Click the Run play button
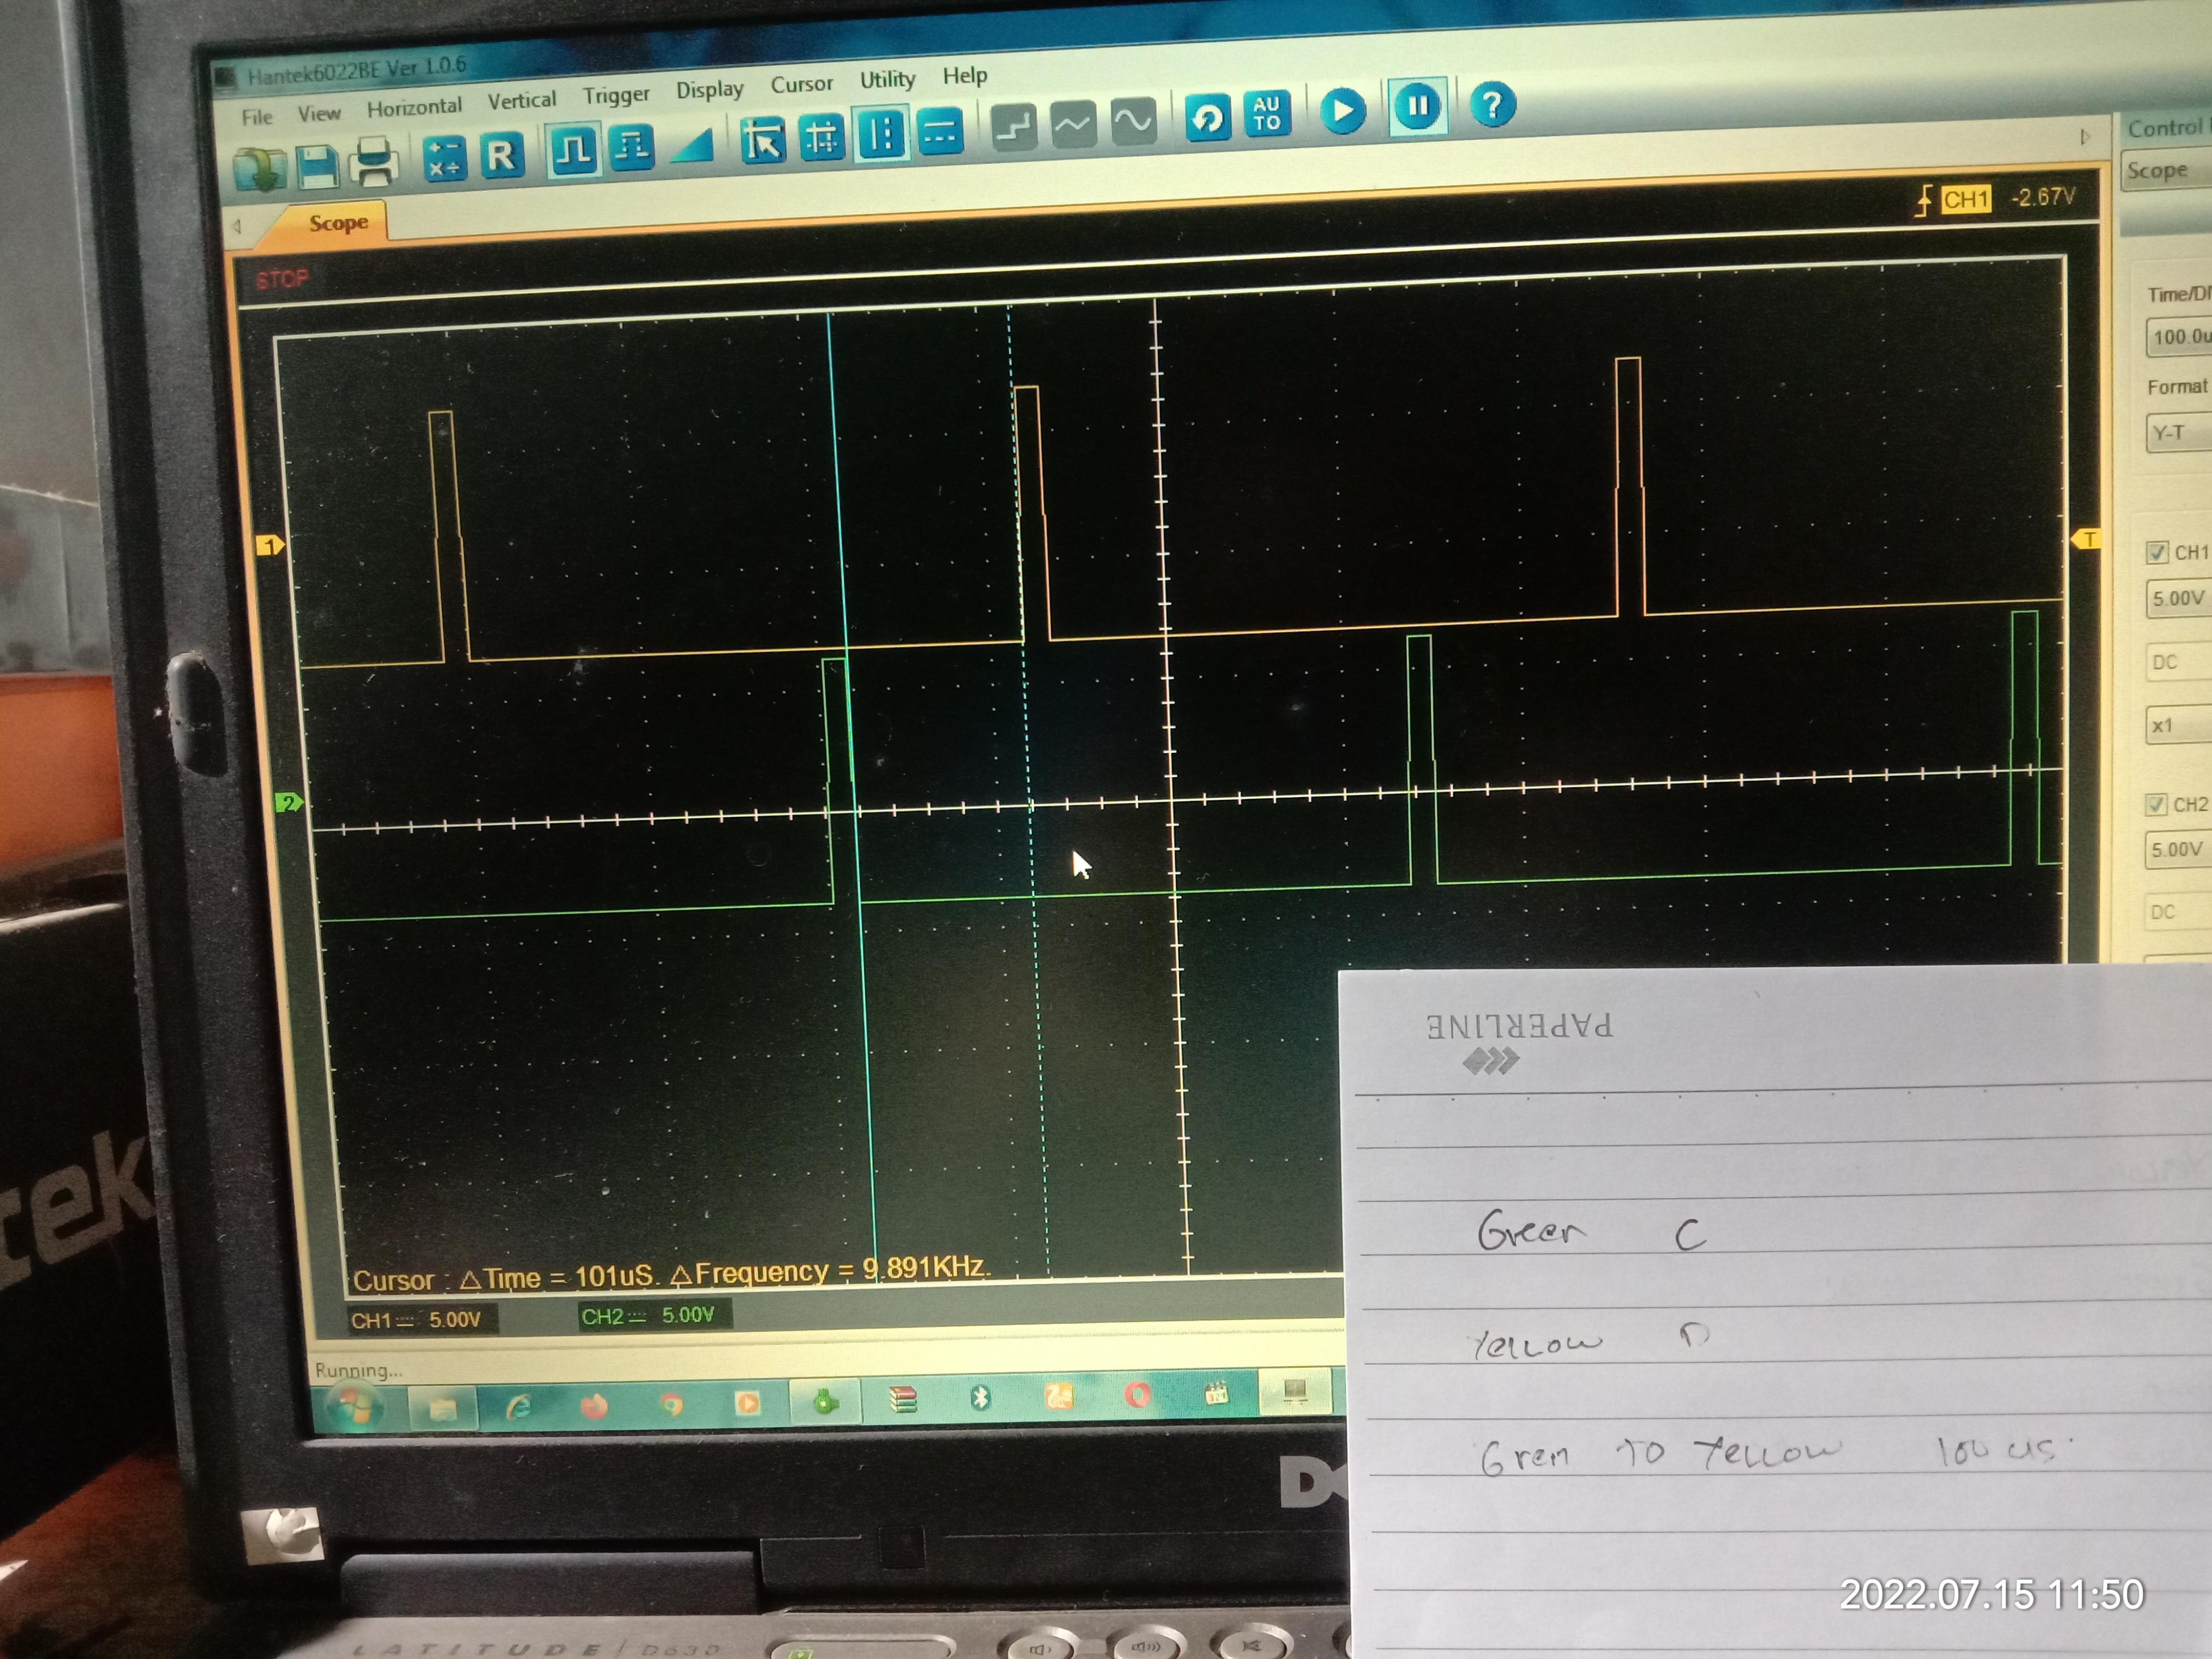The image size is (2212, 1659). coord(1342,111)
